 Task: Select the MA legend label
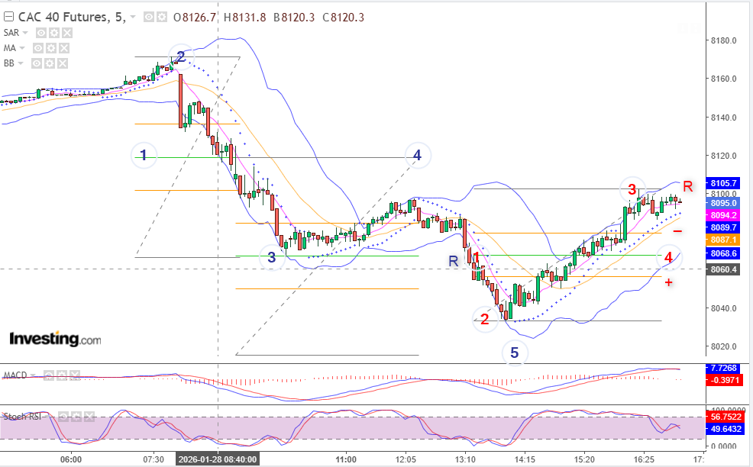pos(10,48)
